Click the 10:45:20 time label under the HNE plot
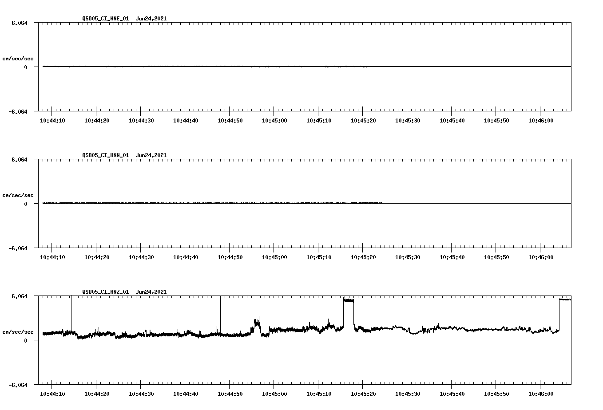603x410 pixels. click(x=363, y=121)
